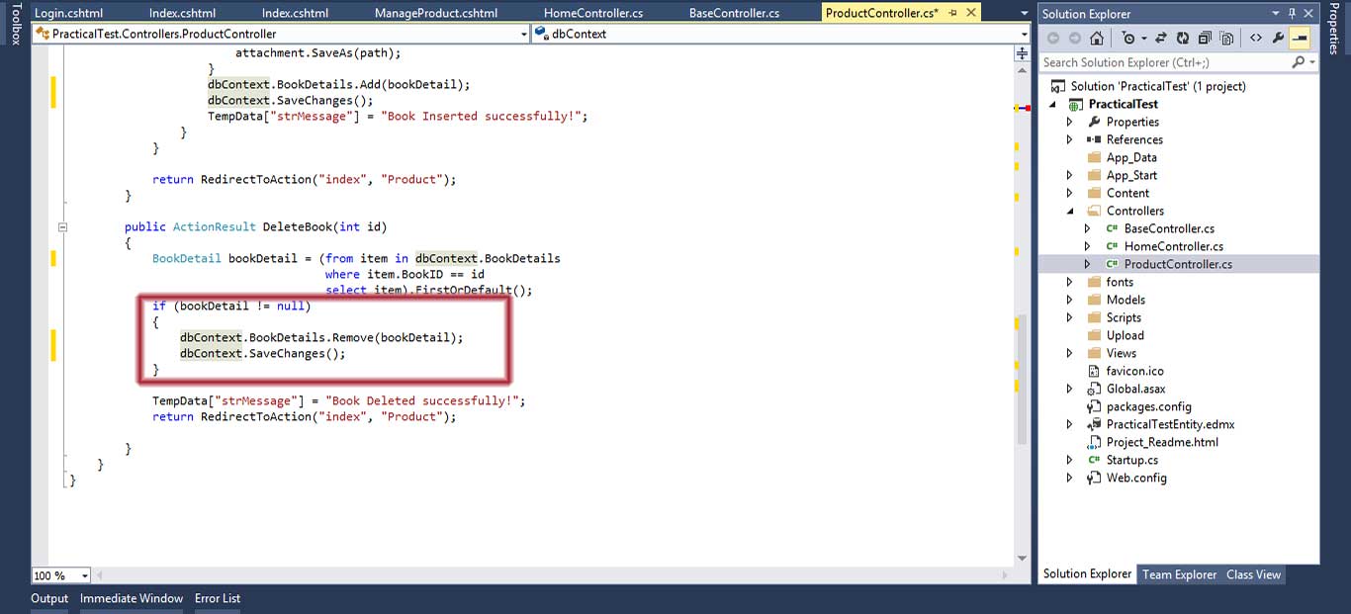Click the Collapse All icon

click(1205, 38)
